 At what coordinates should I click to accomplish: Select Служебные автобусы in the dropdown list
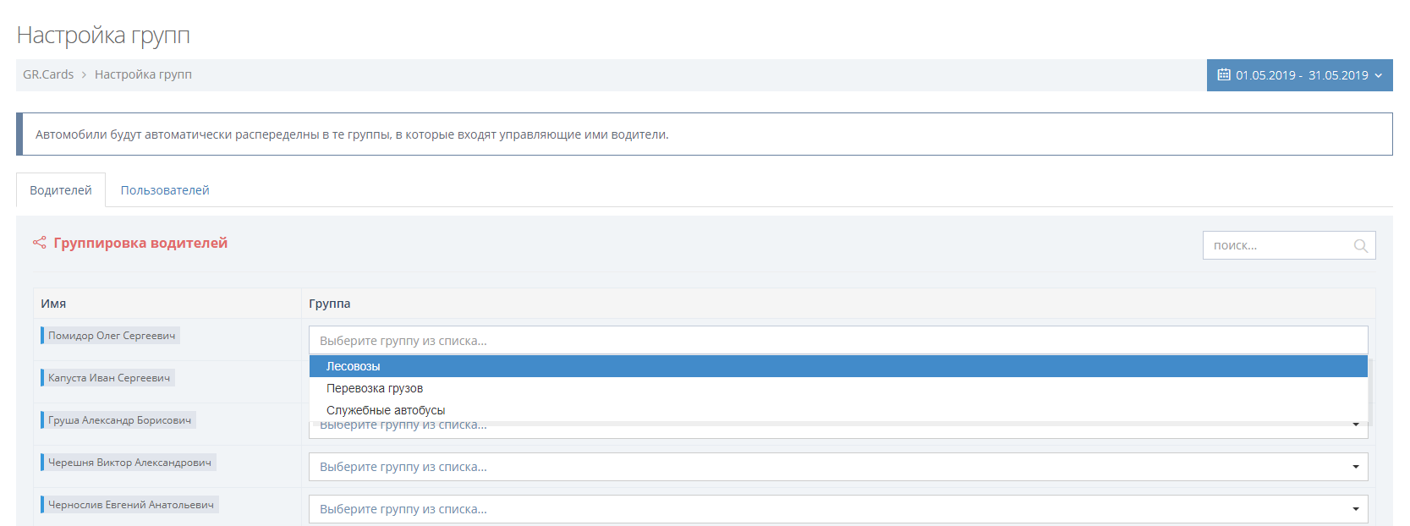click(x=385, y=410)
